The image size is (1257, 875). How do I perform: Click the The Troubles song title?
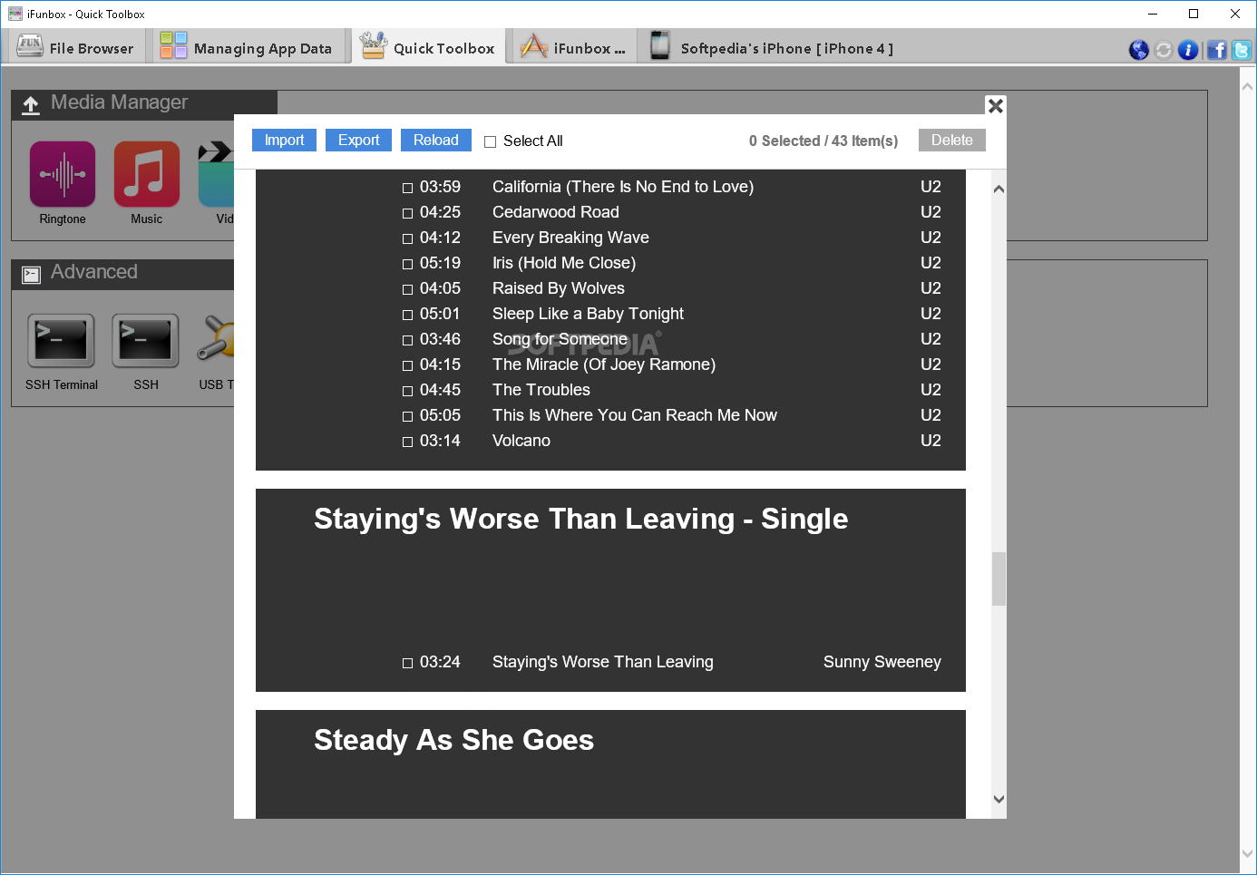click(541, 390)
